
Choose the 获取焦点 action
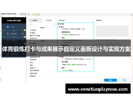[x=33, y=76]
